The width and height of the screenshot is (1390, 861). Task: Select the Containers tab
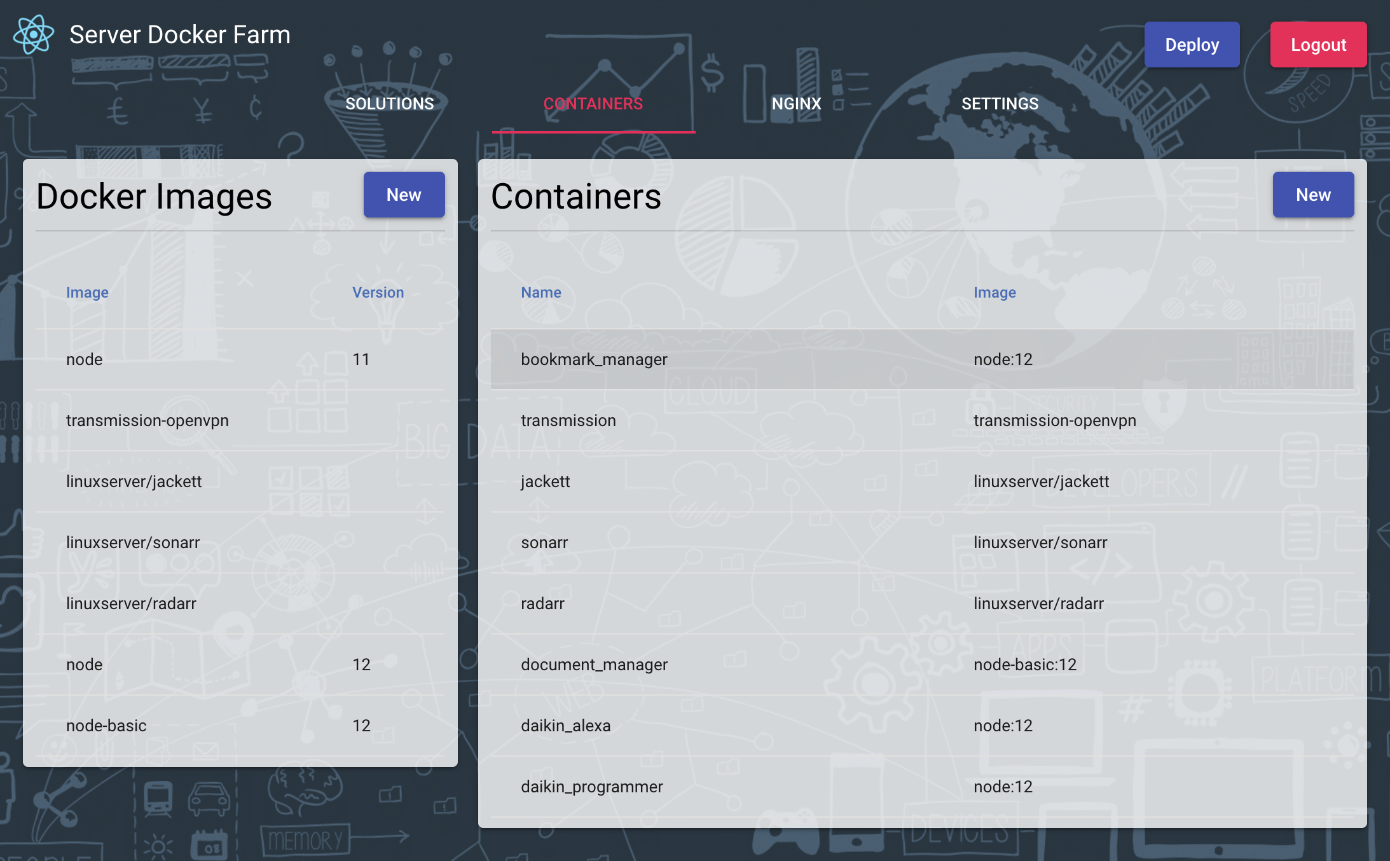(593, 104)
